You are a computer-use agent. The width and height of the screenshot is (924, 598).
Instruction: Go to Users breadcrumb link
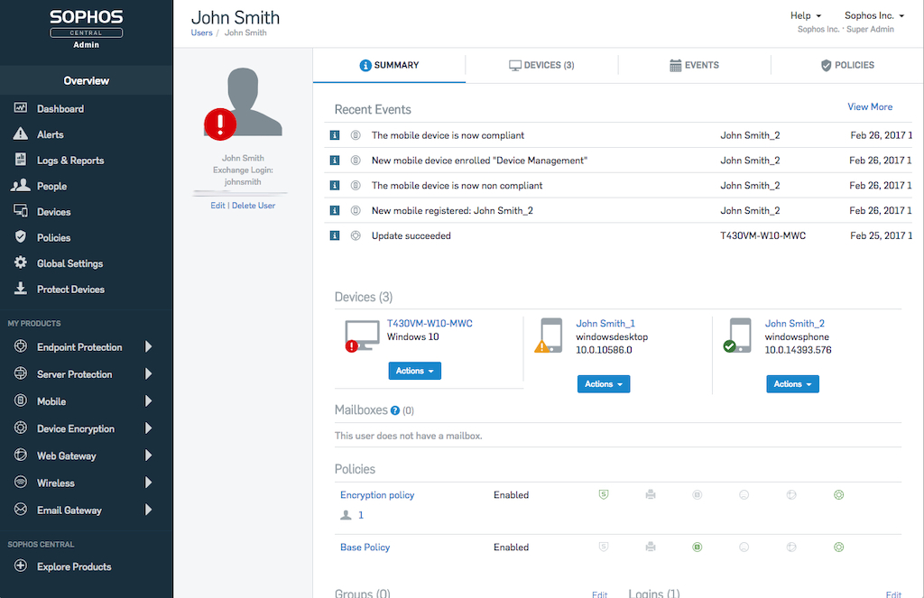[201, 32]
